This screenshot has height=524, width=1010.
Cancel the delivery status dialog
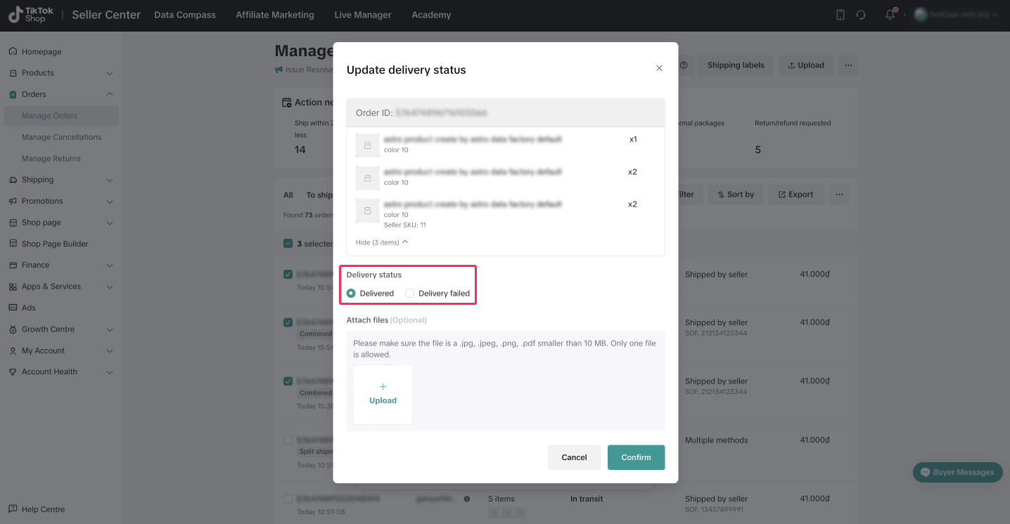(574, 457)
